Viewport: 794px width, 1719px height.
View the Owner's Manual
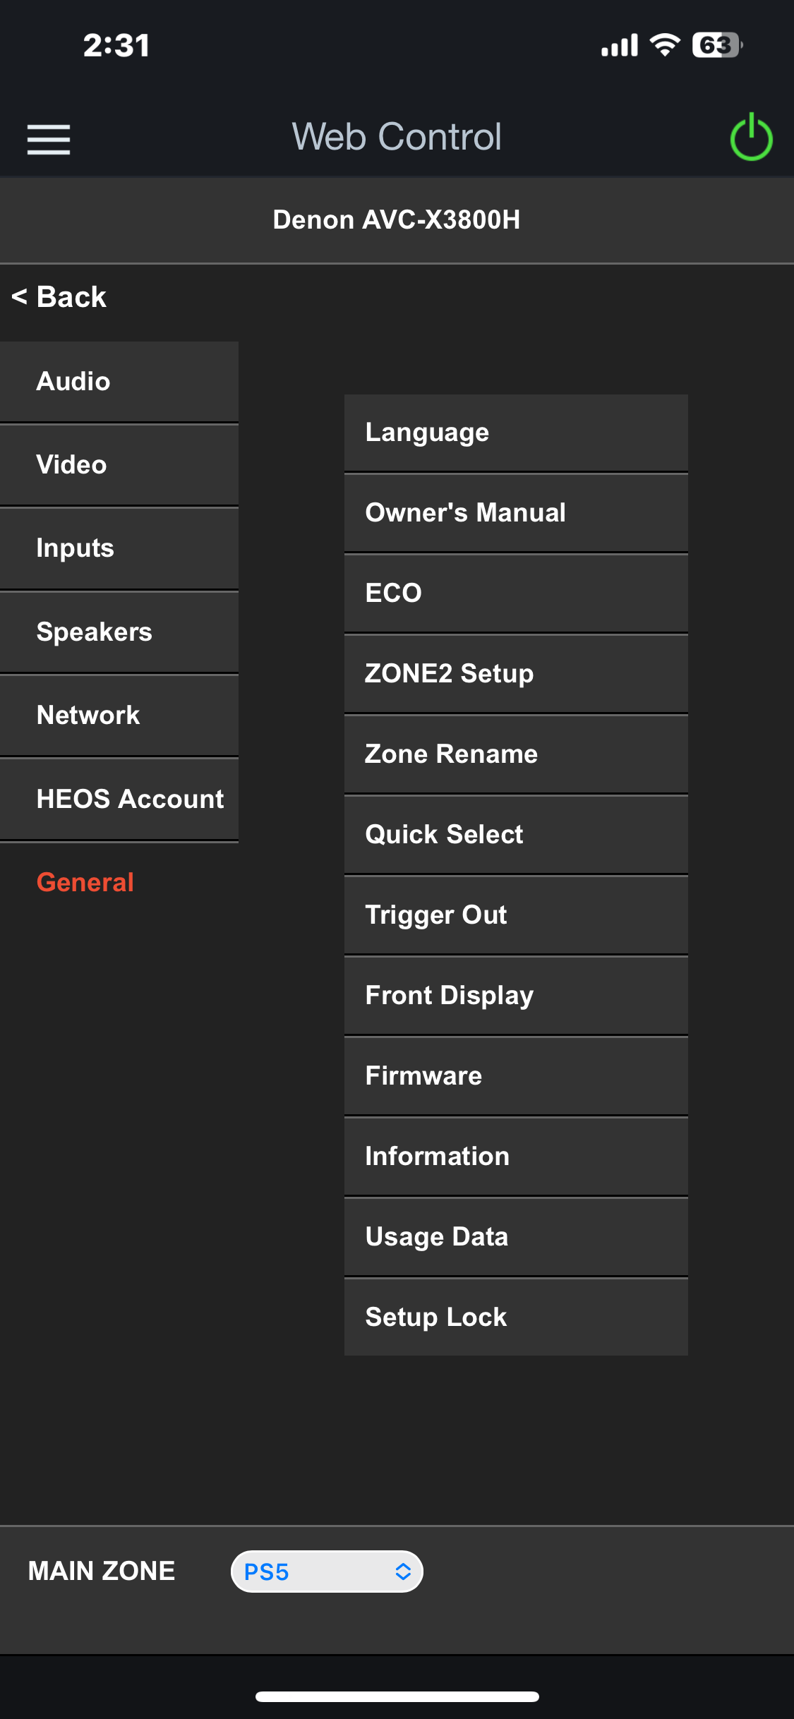click(x=516, y=513)
